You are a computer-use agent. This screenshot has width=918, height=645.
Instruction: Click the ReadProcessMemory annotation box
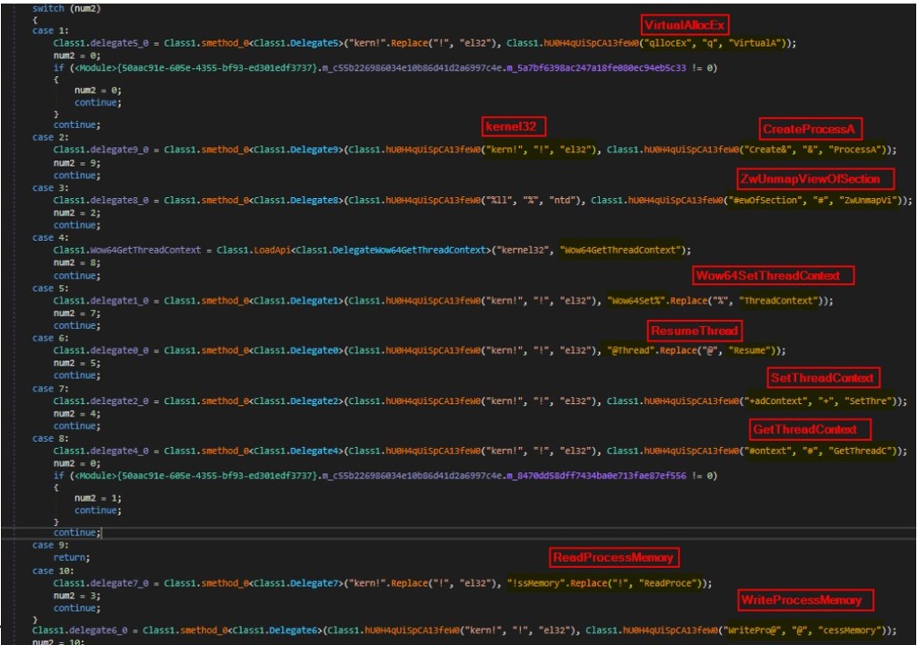pos(617,556)
